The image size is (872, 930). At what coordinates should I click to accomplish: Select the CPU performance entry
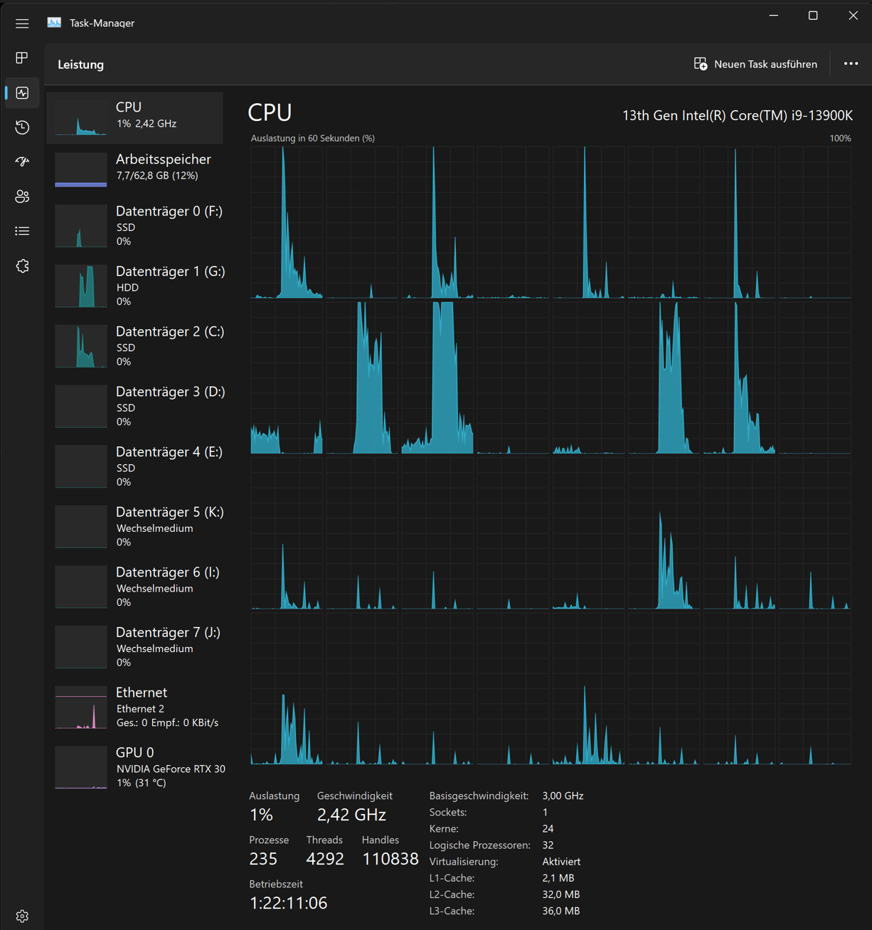[x=135, y=117]
